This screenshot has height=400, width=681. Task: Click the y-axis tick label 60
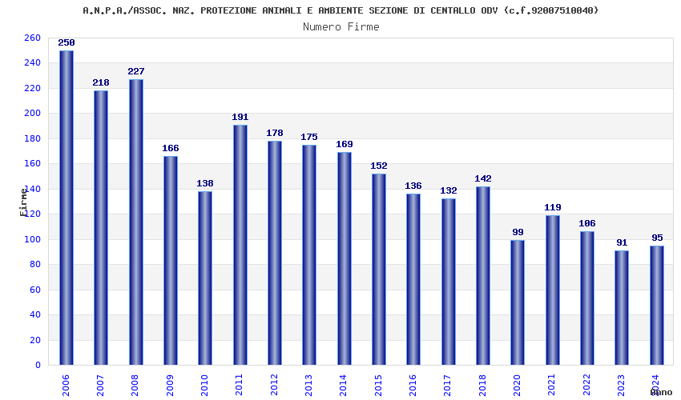coord(35,290)
